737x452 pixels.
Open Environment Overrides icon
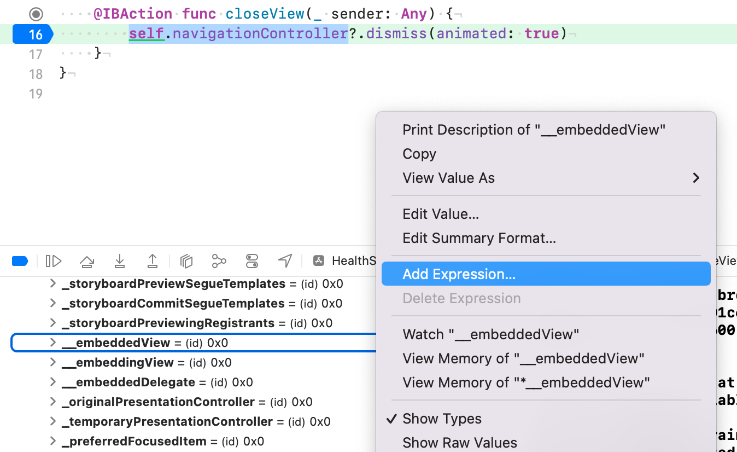pyautogui.click(x=251, y=261)
